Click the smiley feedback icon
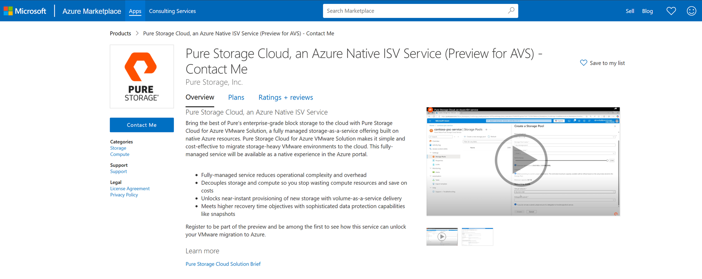702x279 pixels. 691,11
